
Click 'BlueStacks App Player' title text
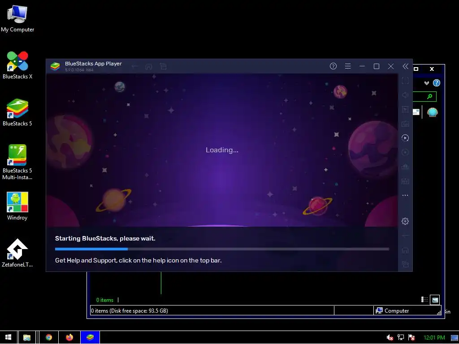[93, 64]
